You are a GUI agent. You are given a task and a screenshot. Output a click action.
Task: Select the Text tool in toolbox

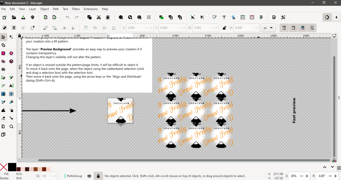click(11, 86)
